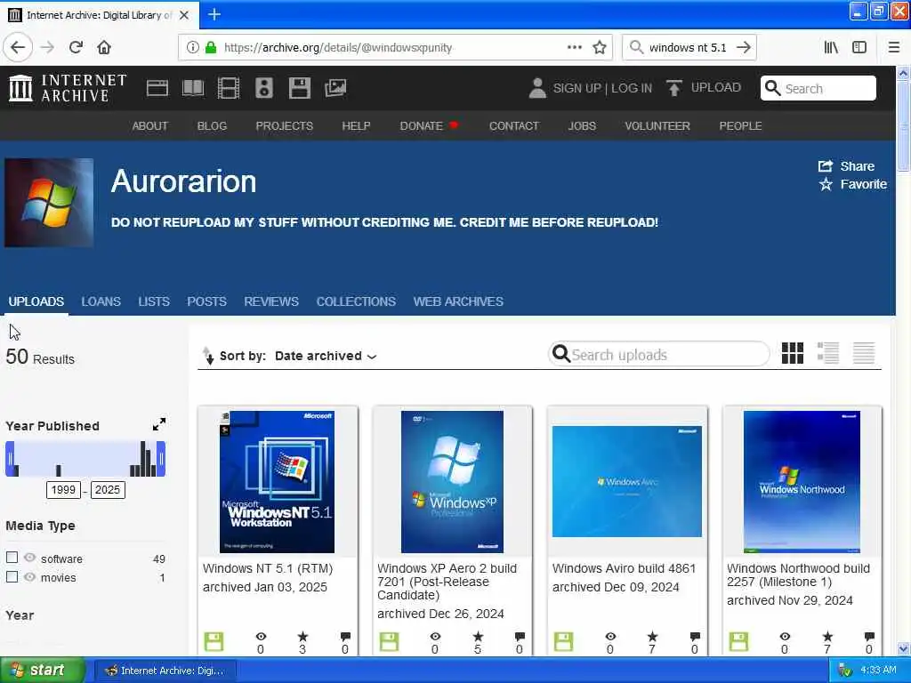Open a new browser tab
Viewport: 911px width, 683px height.
coord(214,14)
